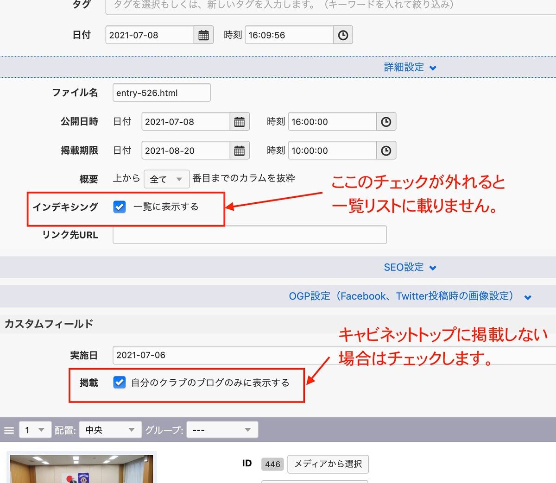Open clock picker for 掲載期限 10:00:00

[x=386, y=151]
